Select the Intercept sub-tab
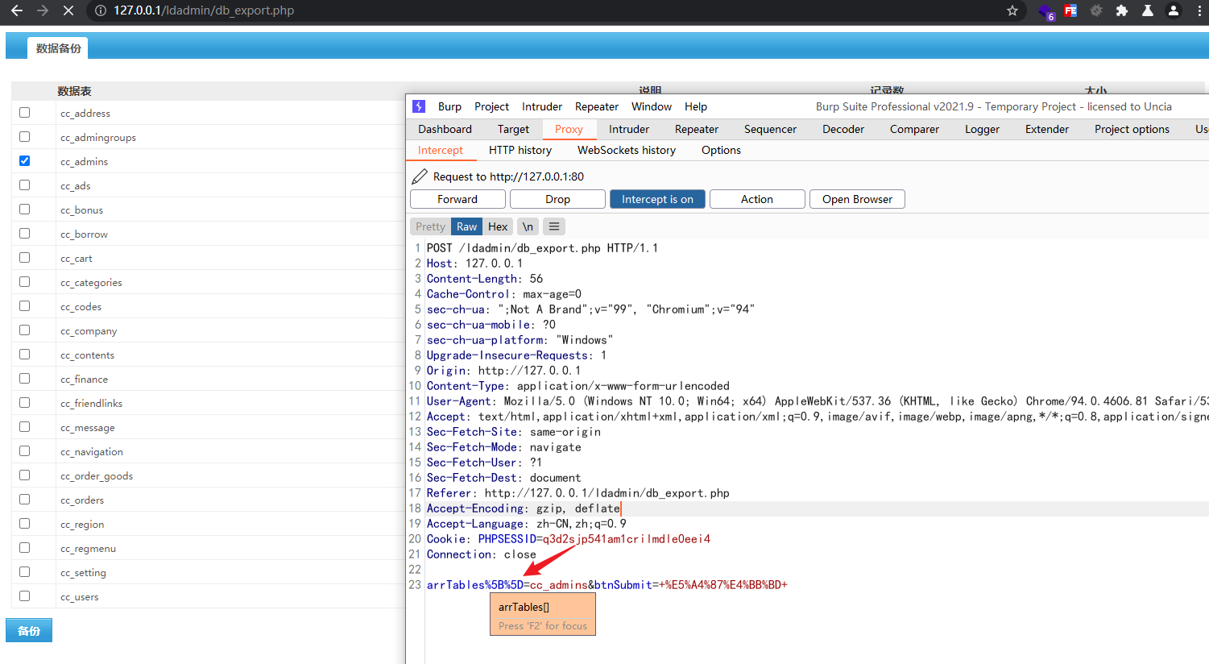The width and height of the screenshot is (1209, 664). [x=441, y=150]
